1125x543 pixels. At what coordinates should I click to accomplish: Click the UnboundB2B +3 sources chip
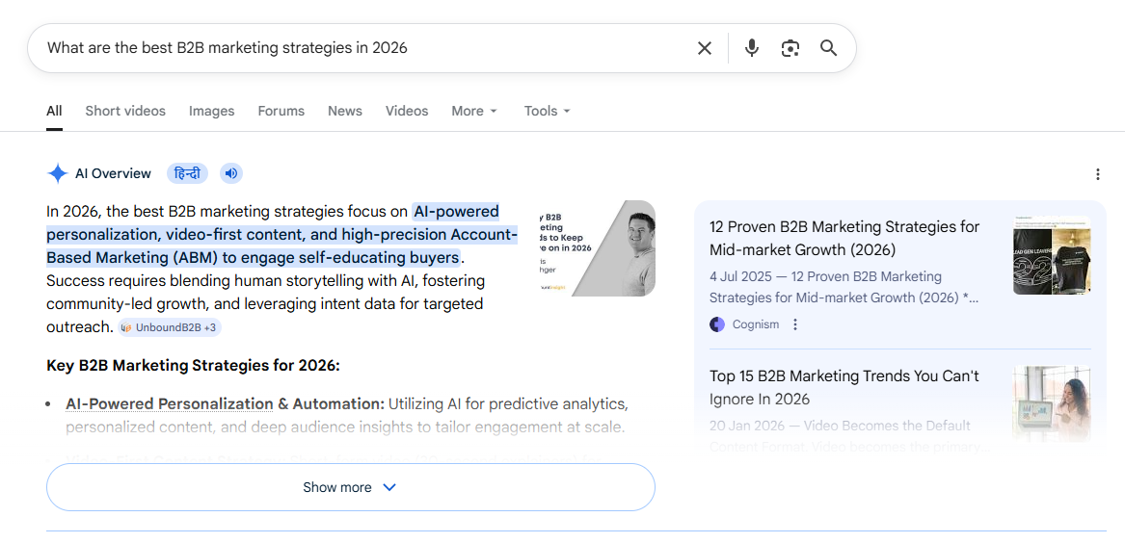[x=170, y=327]
